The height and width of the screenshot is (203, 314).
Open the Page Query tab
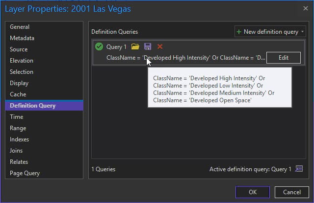[x=44, y=173]
